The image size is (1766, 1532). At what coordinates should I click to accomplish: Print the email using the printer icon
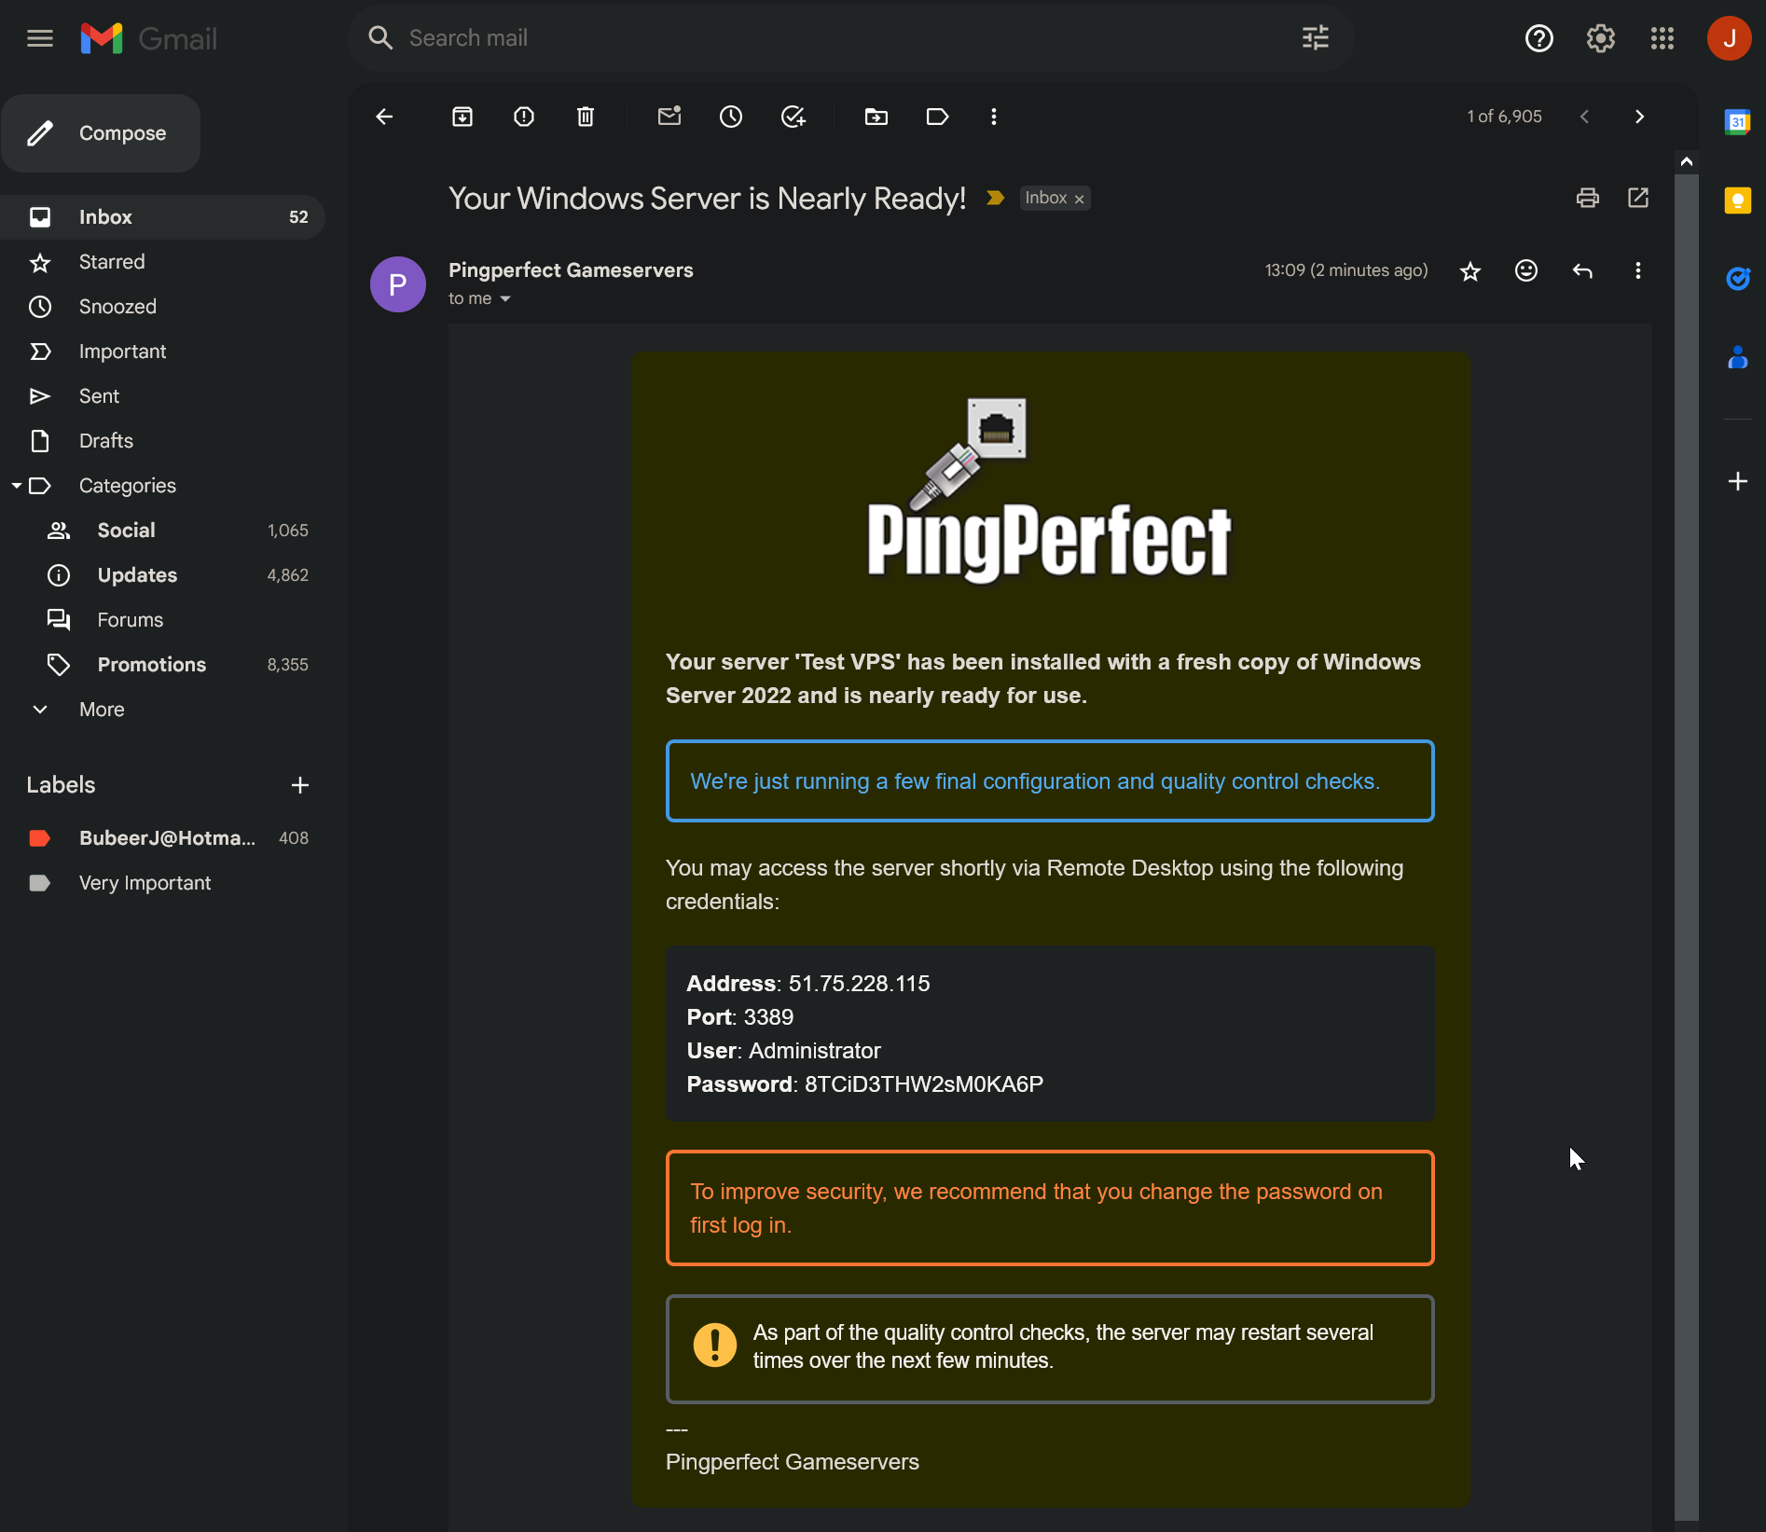[x=1587, y=198]
